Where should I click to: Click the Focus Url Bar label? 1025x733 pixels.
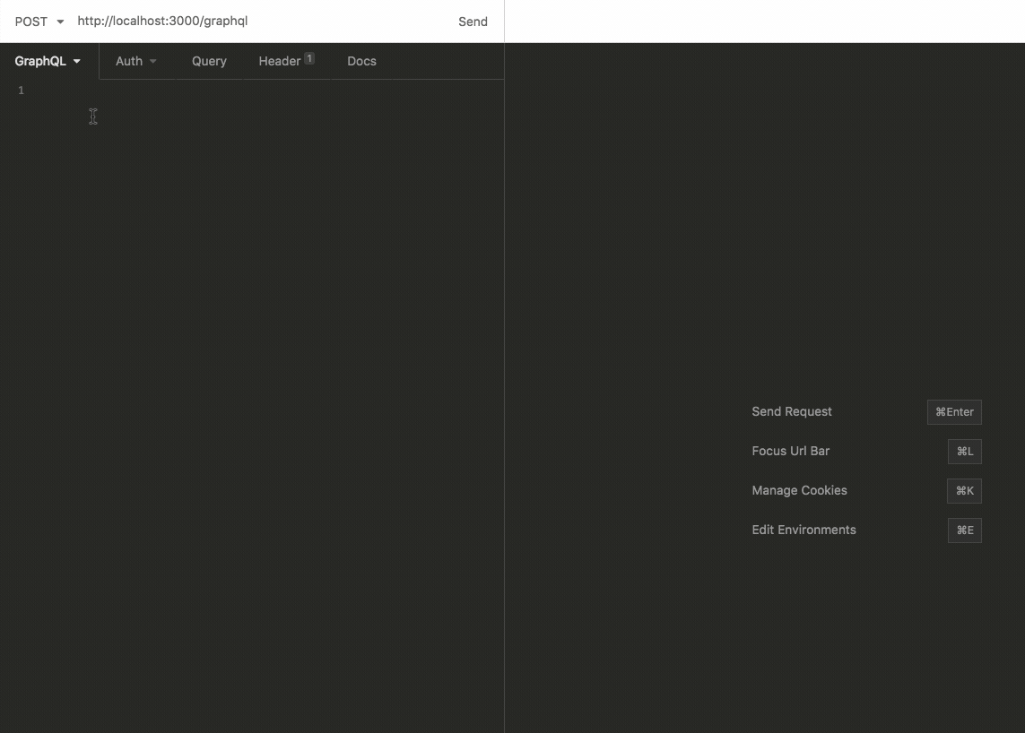790,451
